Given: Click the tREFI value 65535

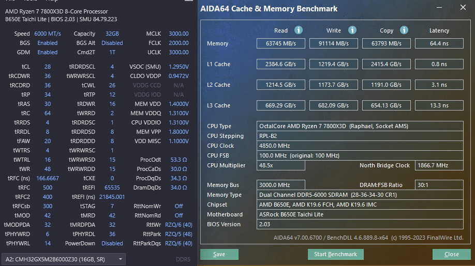Looking at the screenshot, I should tap(112, 187).
